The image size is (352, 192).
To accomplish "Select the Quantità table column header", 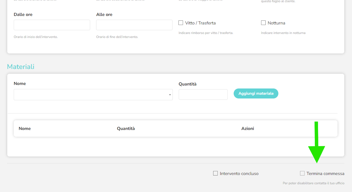I will pos(126,129).
